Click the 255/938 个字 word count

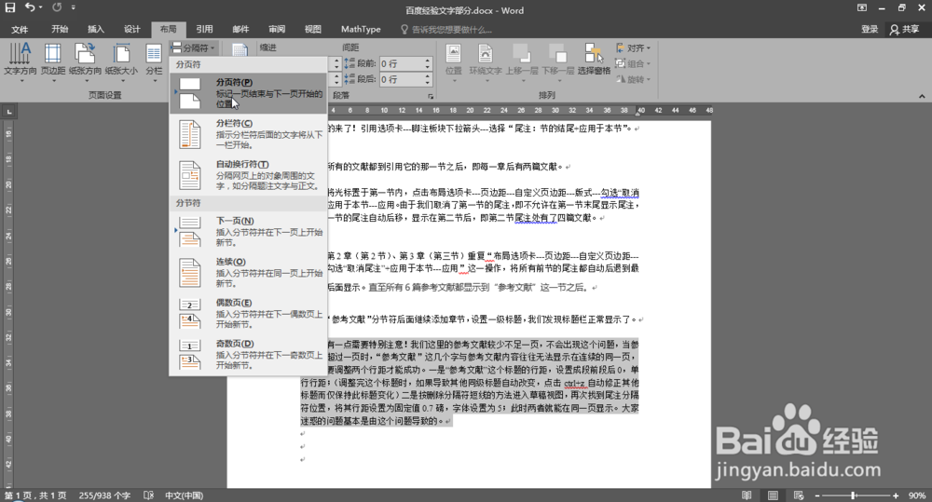tap(104, 495)
